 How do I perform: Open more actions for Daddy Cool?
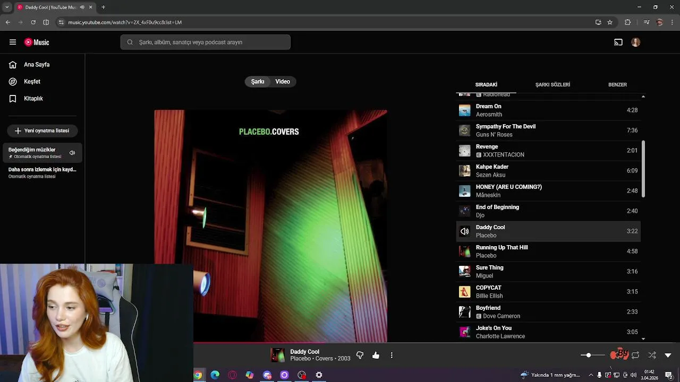click(x=392, y=355)
